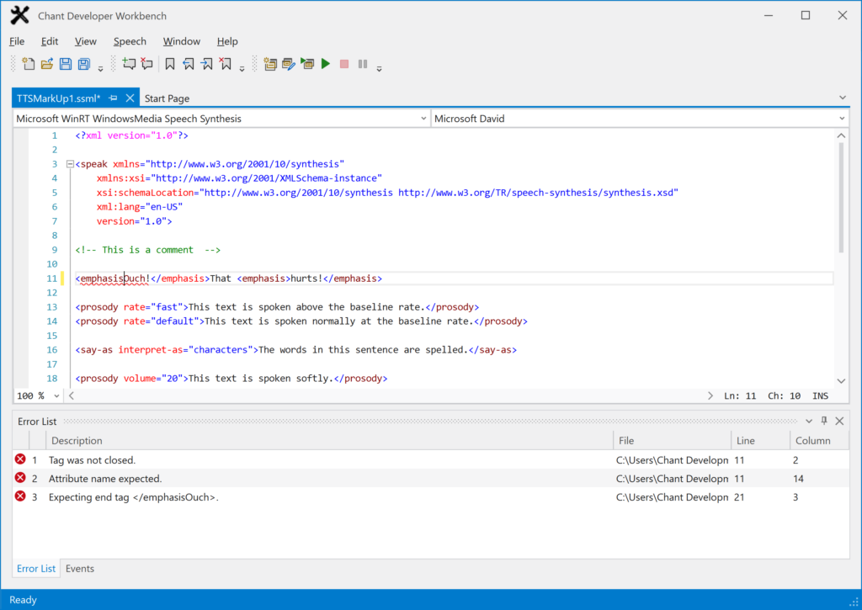
Task: Go to the next bookmark with the right-arrow icon
Action: [x=207, y=64]
